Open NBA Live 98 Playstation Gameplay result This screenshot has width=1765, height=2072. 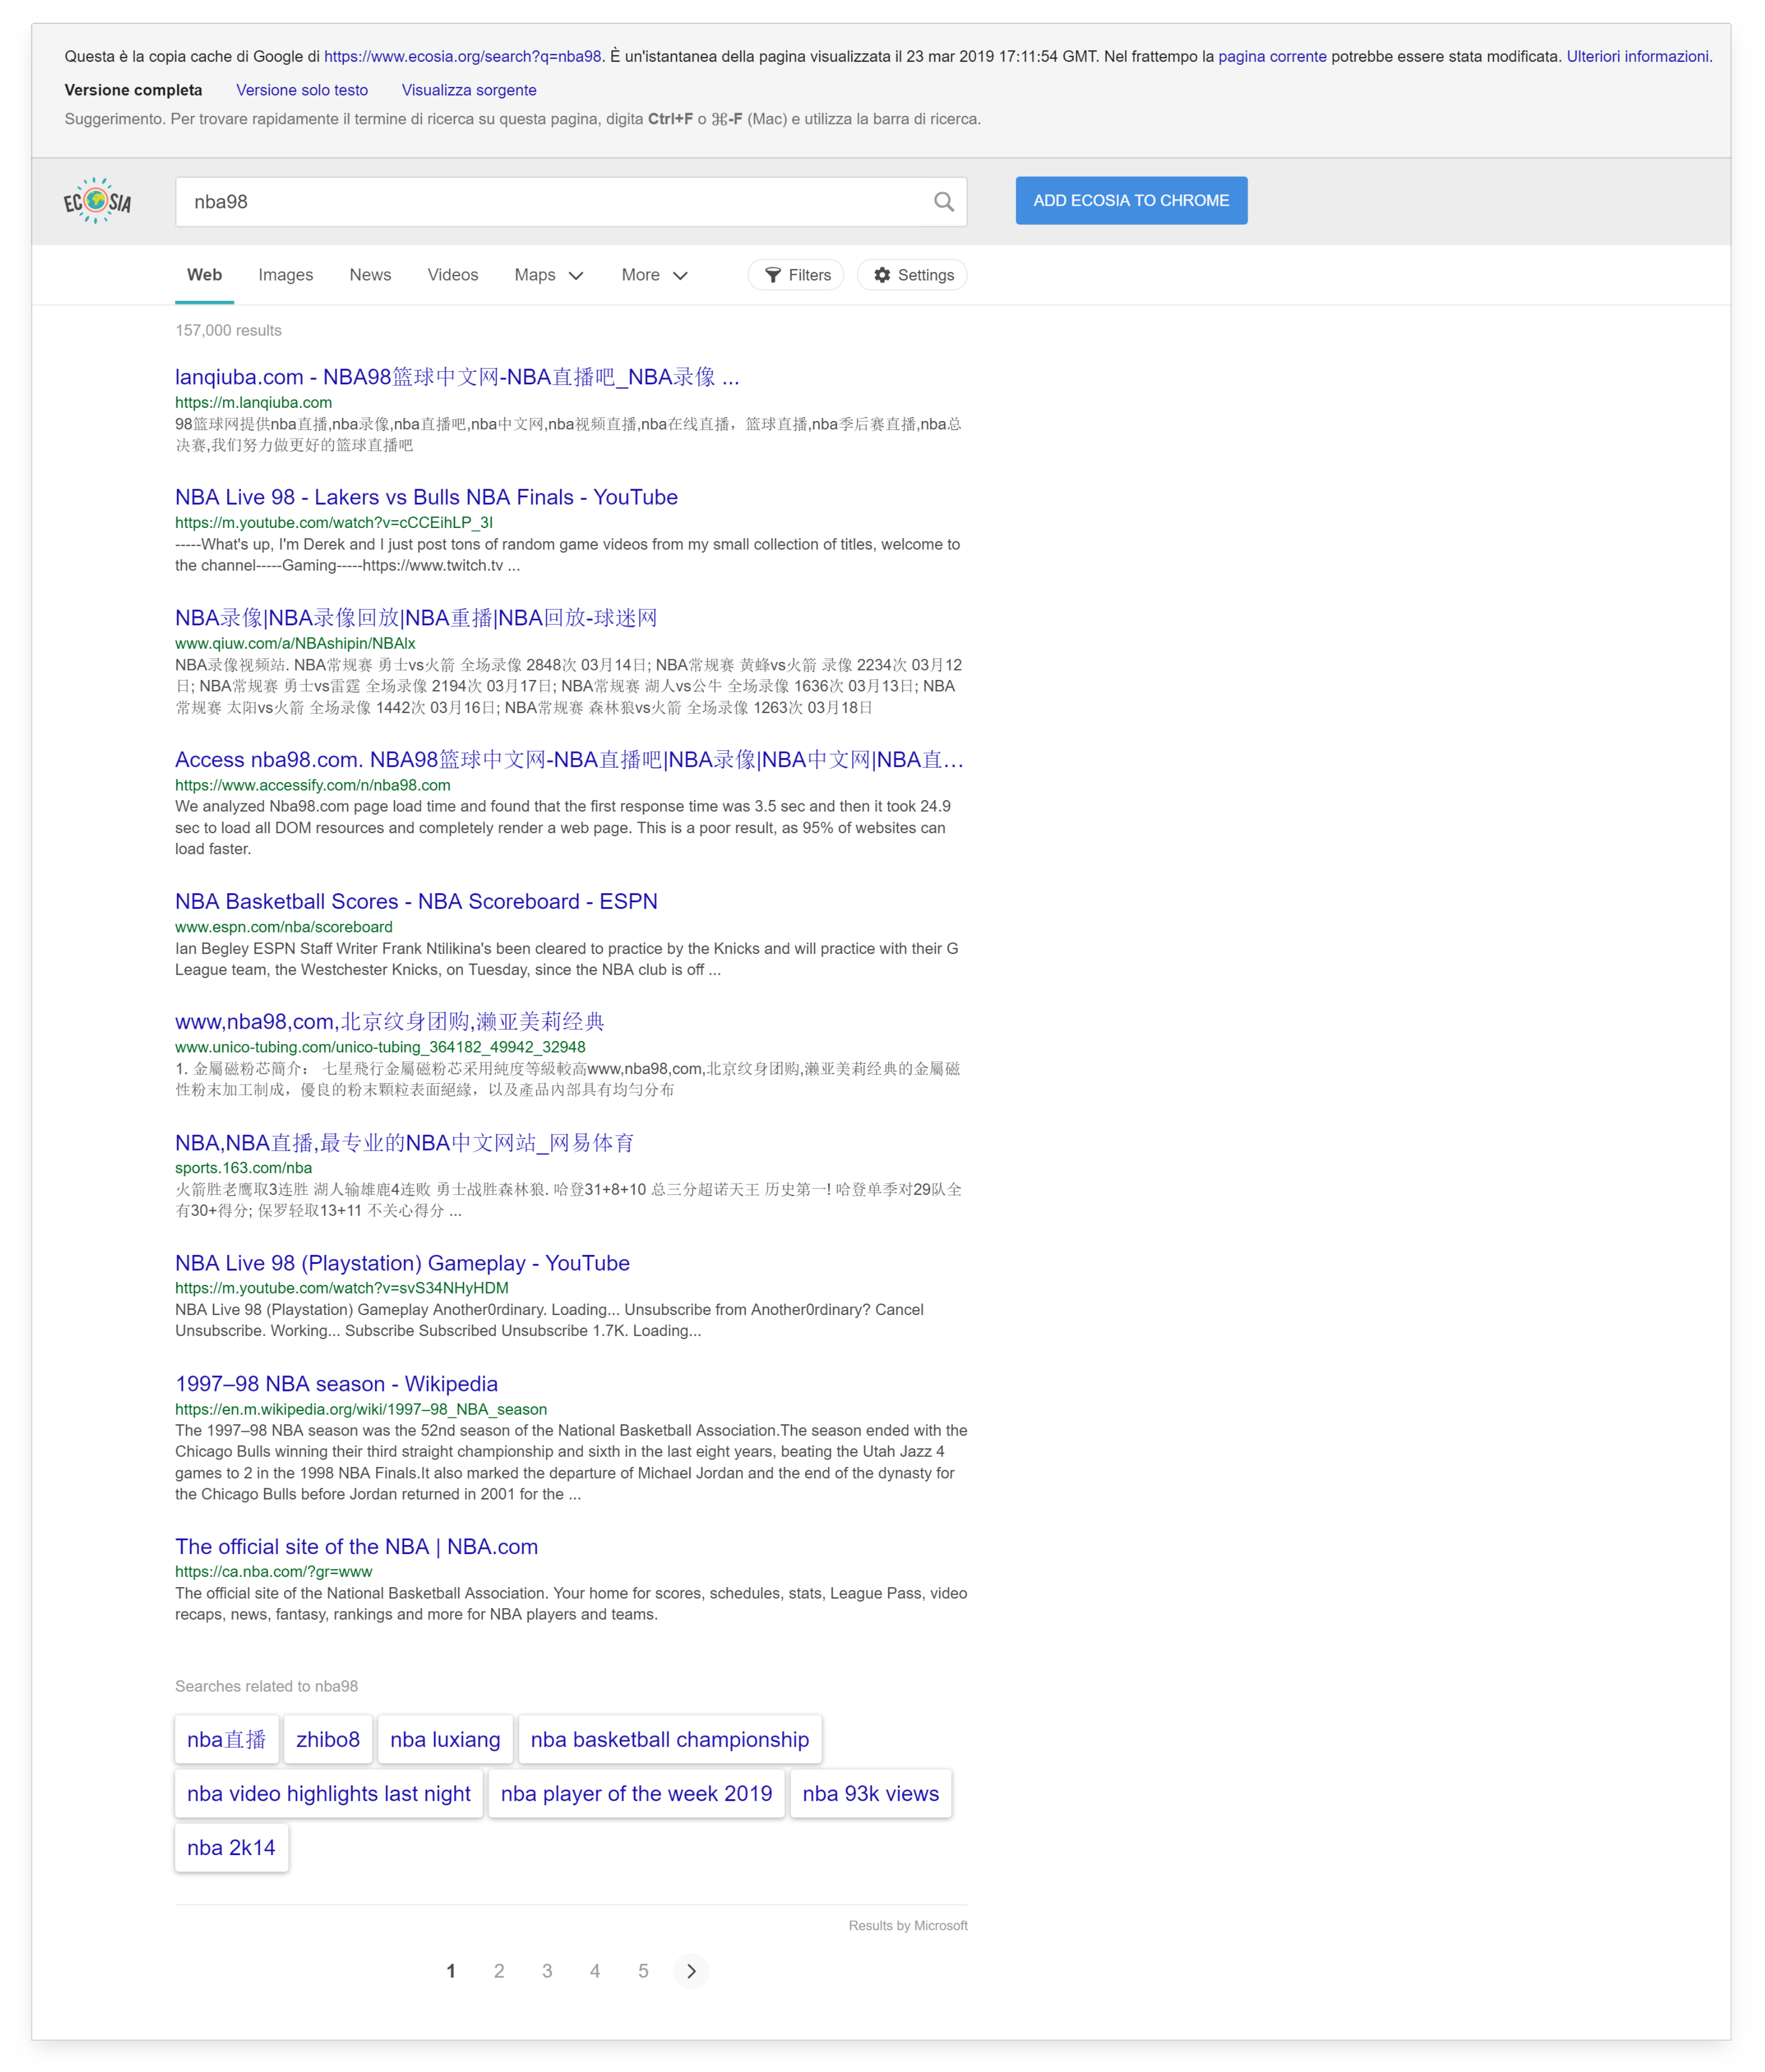(x=402, y=1263)
